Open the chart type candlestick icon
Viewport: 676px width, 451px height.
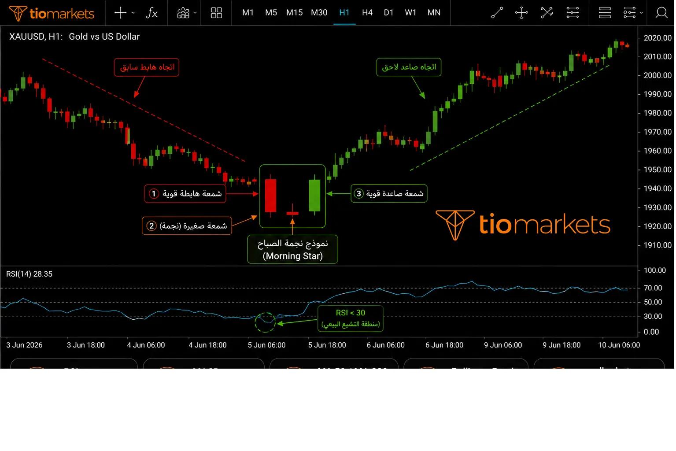coord(183,13)
